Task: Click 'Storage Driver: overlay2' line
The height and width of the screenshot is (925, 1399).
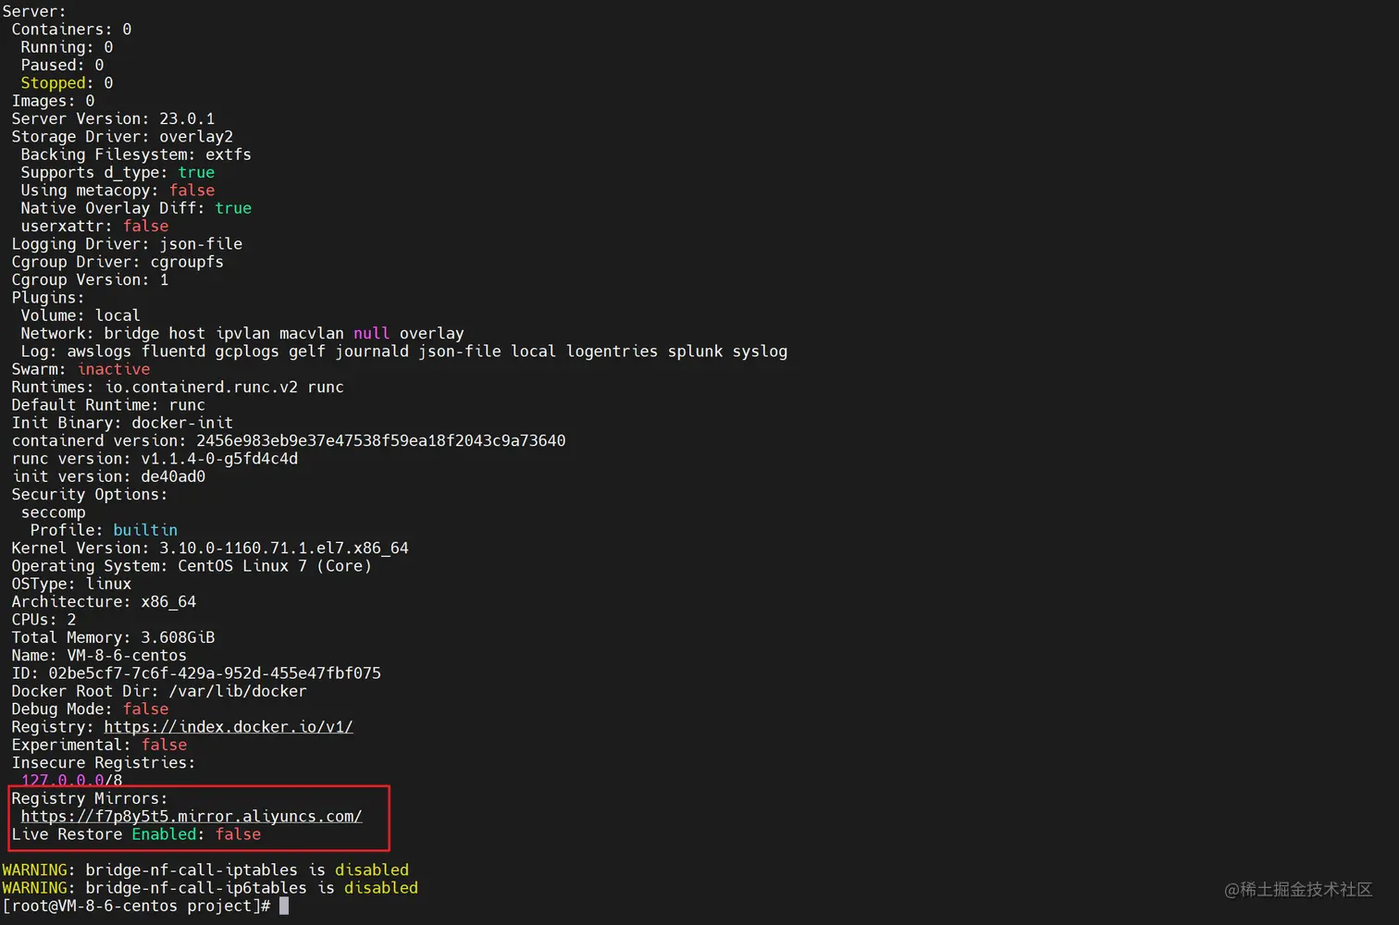Action: 122,137
